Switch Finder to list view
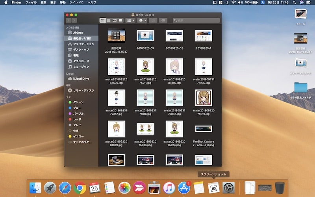The height and width of the screenshot is (197, 315). (x=109, y=20)
